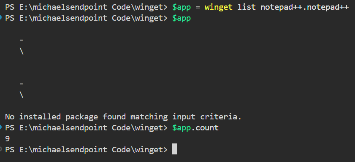The width and height of the screenshot is (355, 162).
Task: Click the blue command marker beside the $app line
Action: click(1, 18)
